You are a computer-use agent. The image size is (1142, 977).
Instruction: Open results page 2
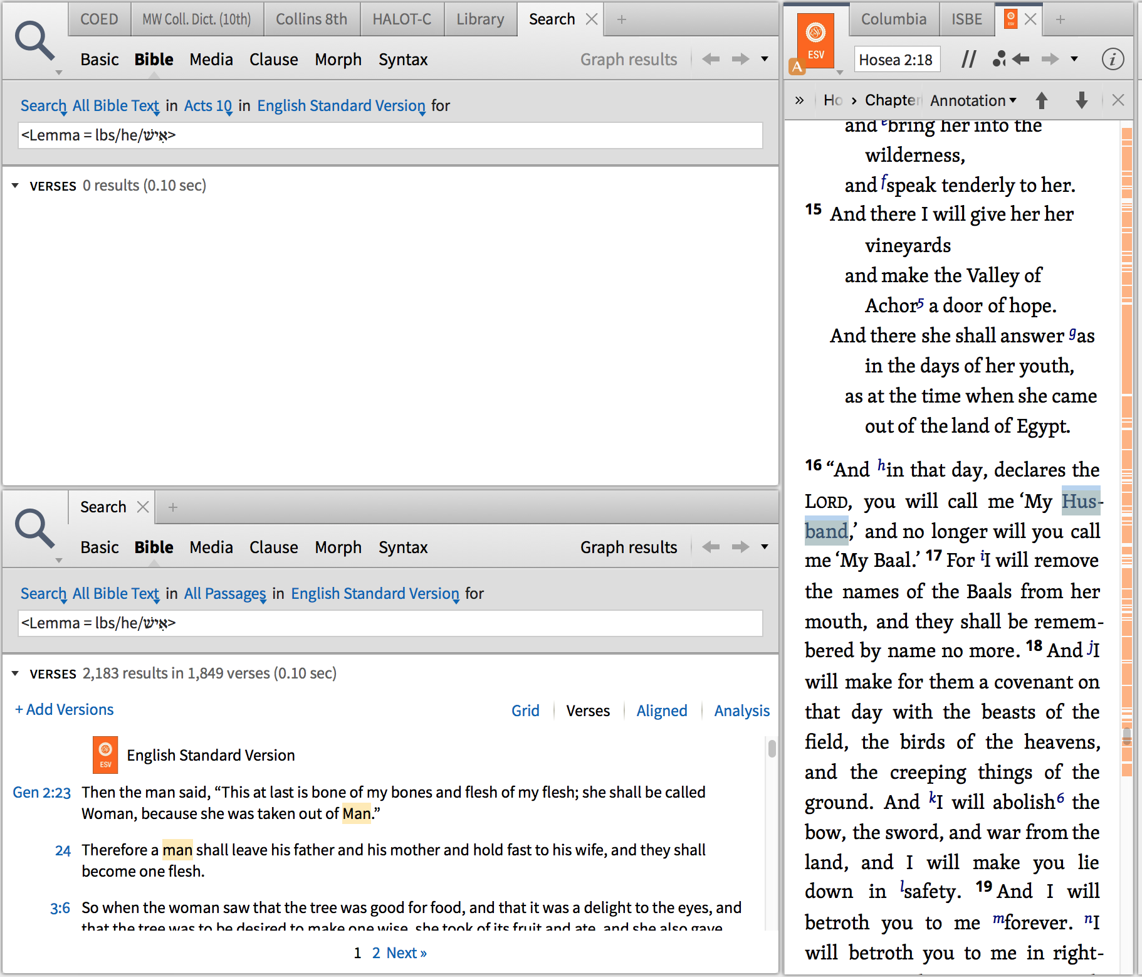376,953
